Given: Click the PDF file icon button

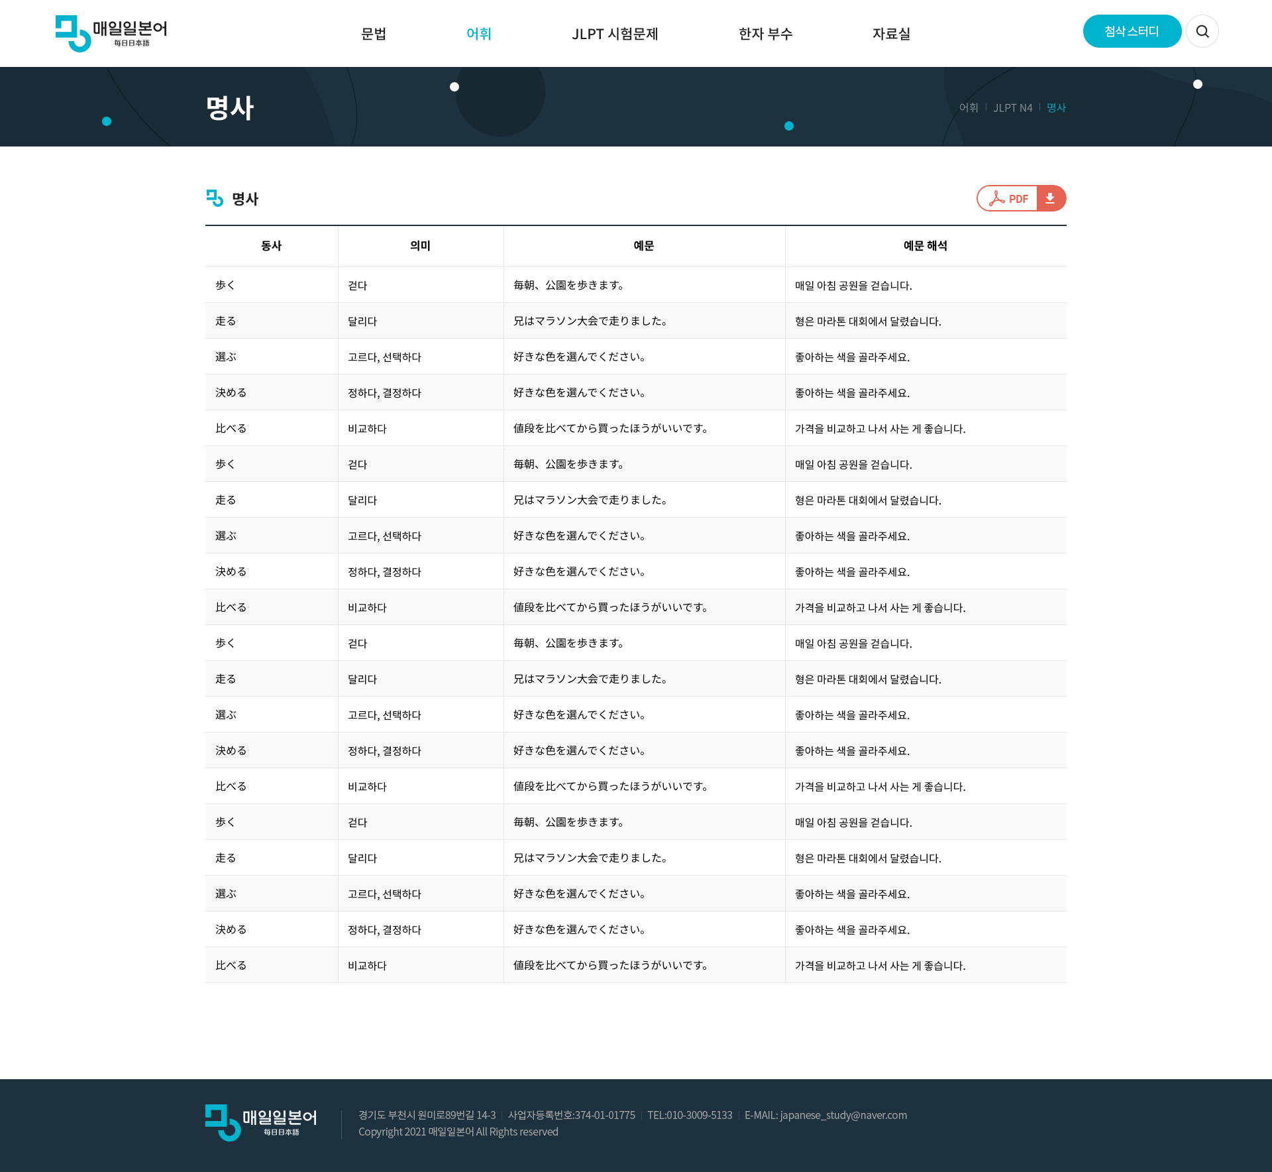Looking at the screenshot, I should [x=1008, y=198].
